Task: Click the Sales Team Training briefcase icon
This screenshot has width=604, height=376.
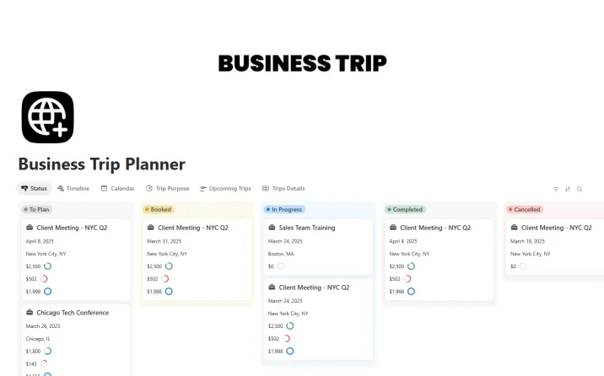Action: pyautogui.click(x=271, y=228)
